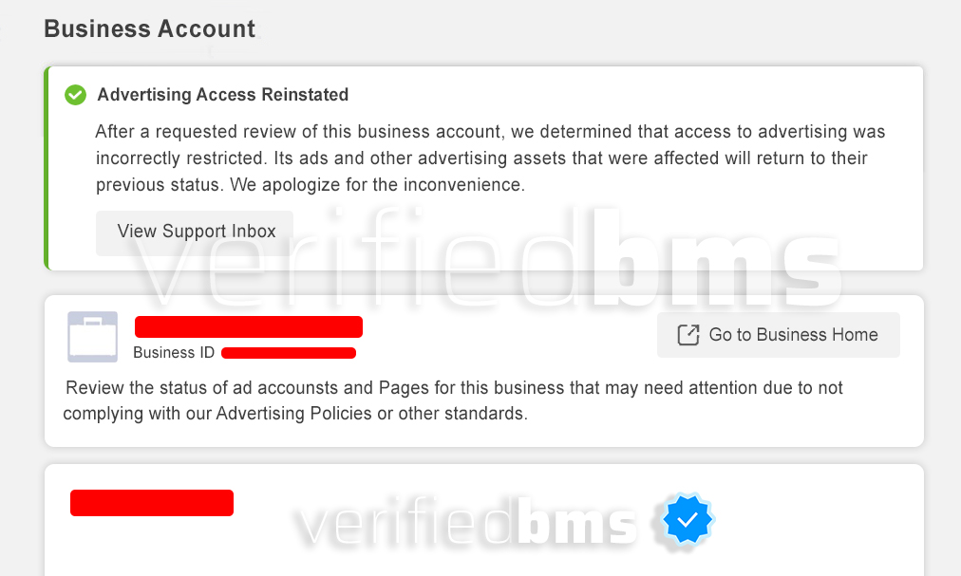Click the redacted business name bar

tap(249, 326)
